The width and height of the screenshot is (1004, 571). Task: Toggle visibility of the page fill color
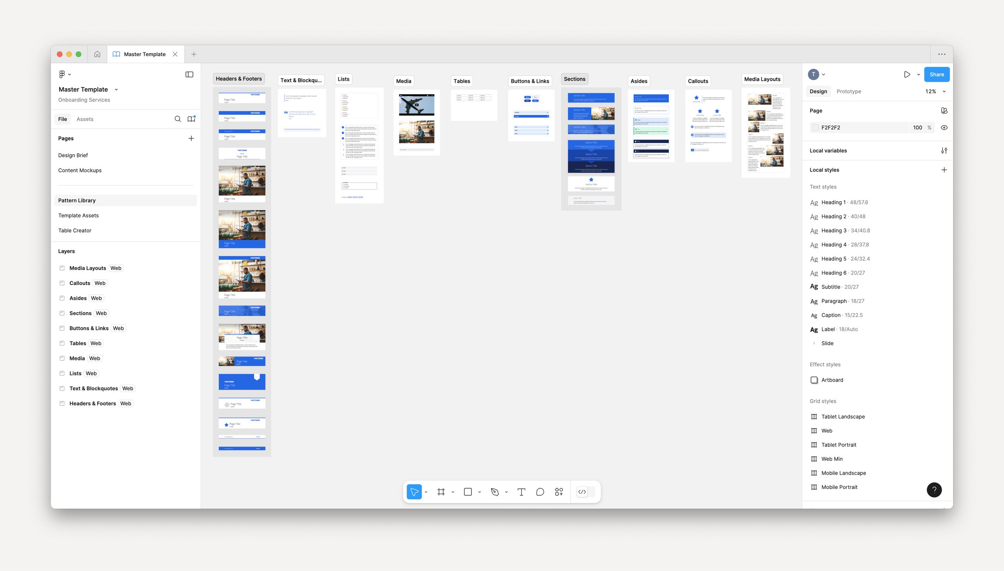coord(944,127)
